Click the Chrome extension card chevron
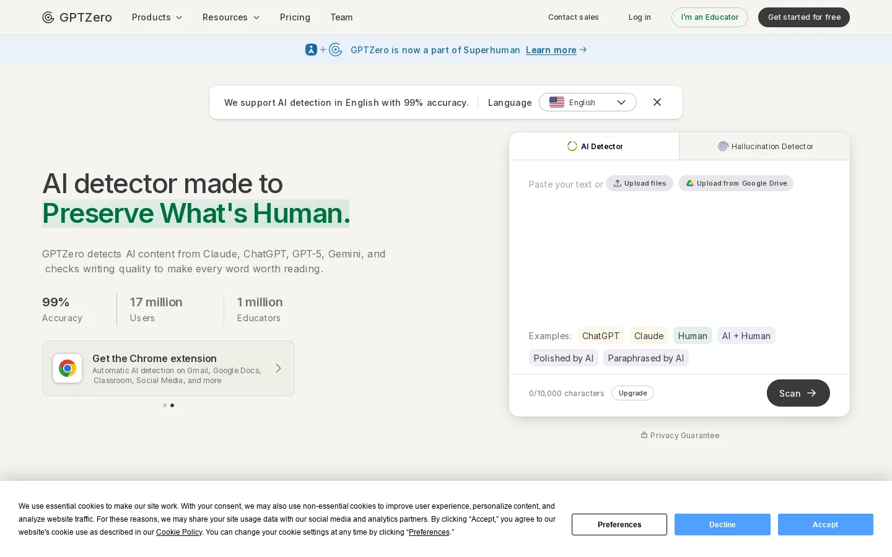This screenshot has width=892, height=557. (278, 368)
